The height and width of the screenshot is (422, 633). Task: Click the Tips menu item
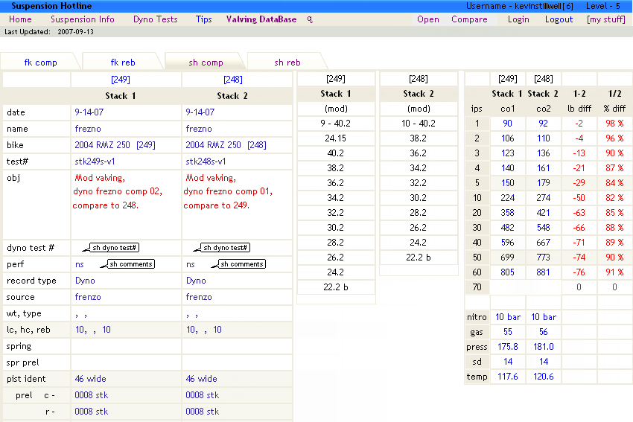click(x=203, y=19)
